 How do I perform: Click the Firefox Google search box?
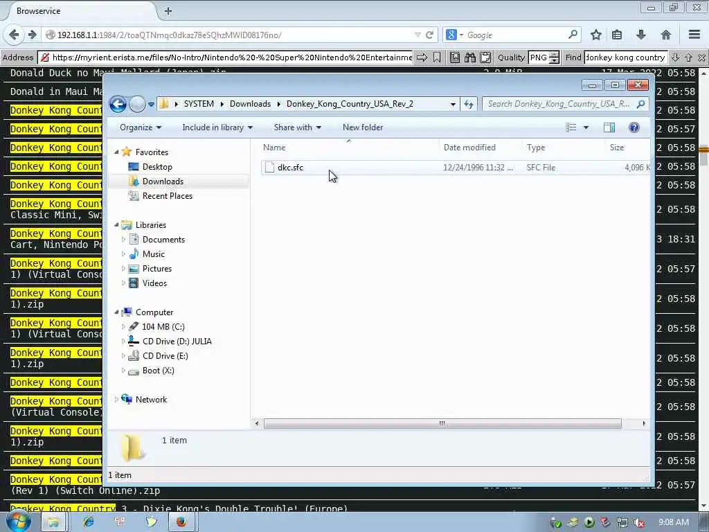click(x=517, y=35)
